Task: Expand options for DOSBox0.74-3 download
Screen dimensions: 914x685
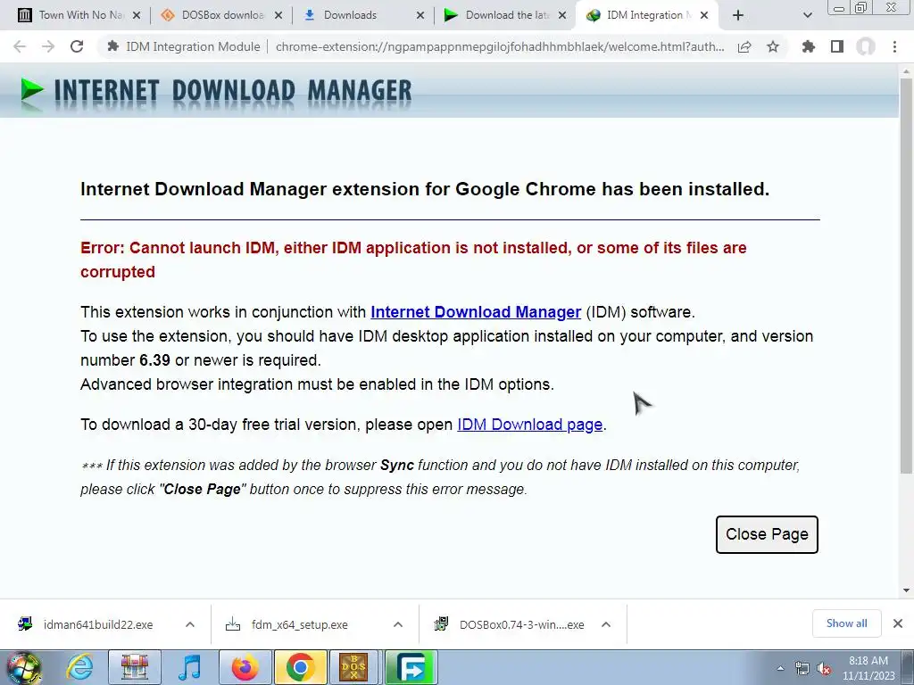Action: click(x=606, y=624)
